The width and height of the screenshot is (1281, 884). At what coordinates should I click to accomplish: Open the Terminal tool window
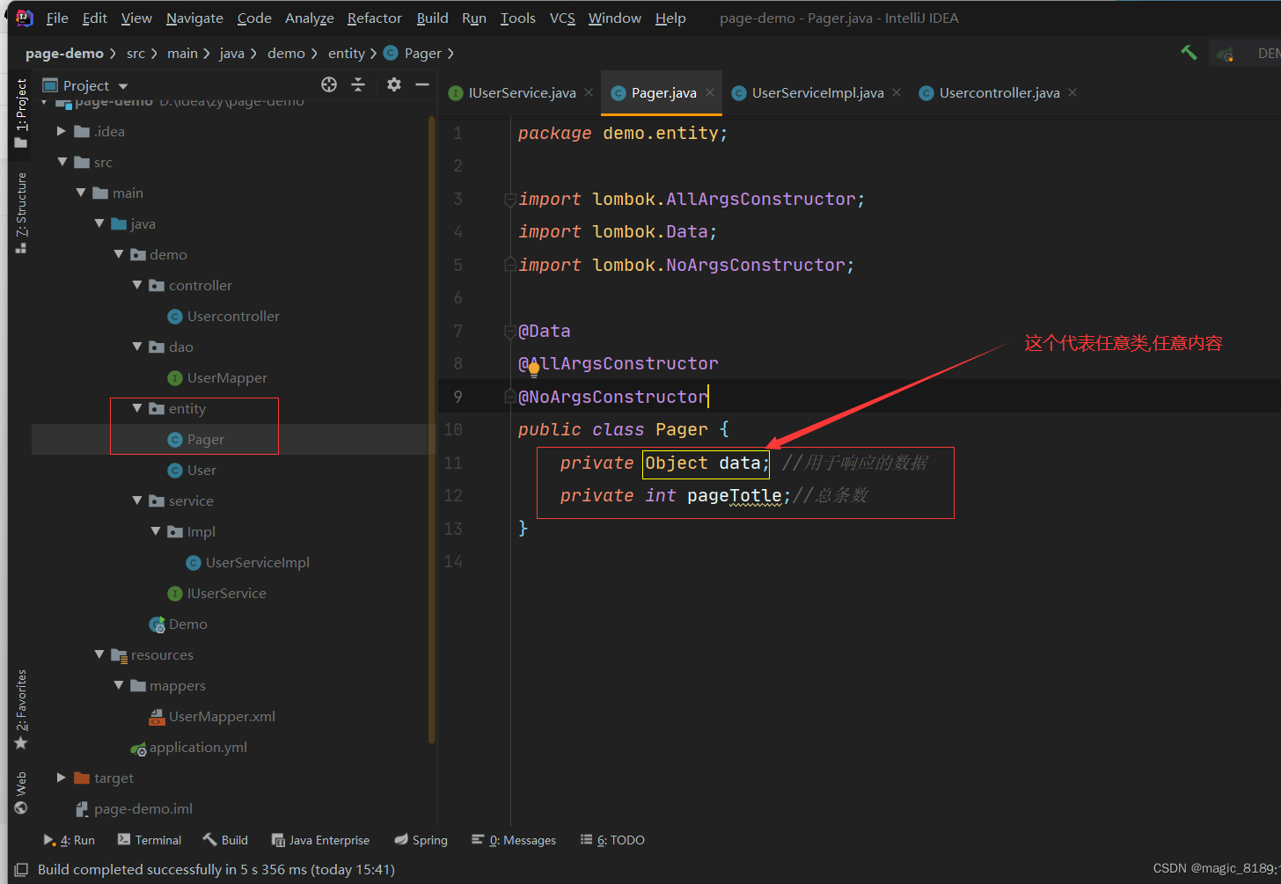[x=149, y=840]
